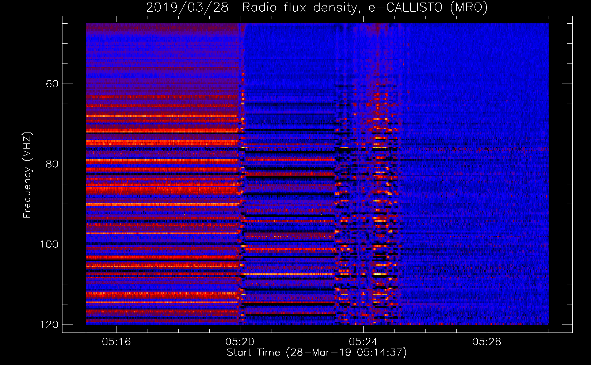Click the '60' frequency tick label
The image size is (591, 365).
(52, 84)
